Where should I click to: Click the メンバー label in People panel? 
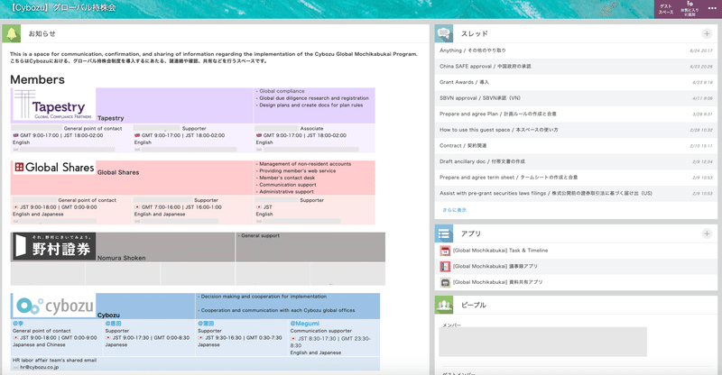tap(452, 325)
